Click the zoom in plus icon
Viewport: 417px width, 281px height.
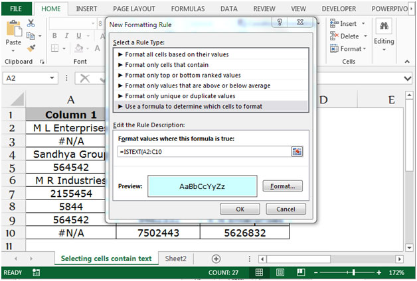click(379, 272)
